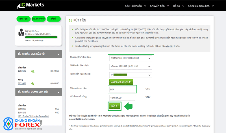Open the Chuyển tiền menu
Screen dimensions: 226x133
pos(159,6)
